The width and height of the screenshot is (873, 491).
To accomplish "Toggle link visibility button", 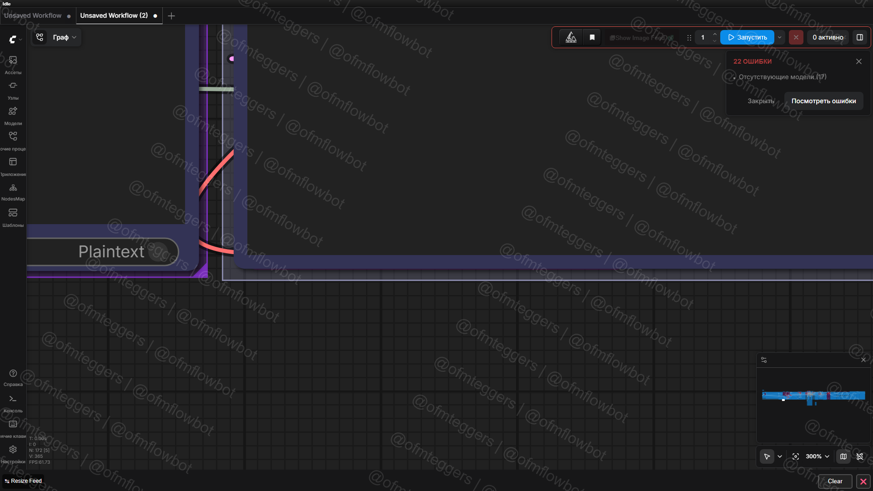I will coord(860,456).
